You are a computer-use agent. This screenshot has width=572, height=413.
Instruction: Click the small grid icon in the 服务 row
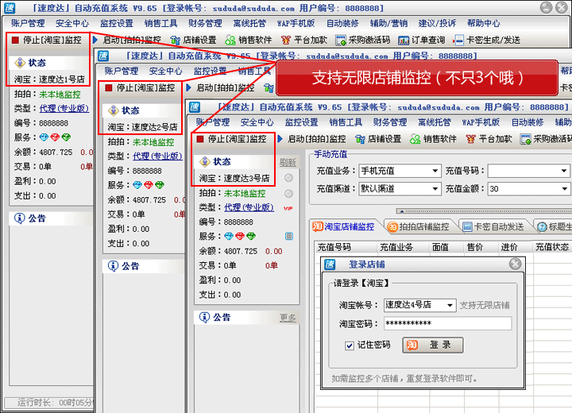[289, 236]
